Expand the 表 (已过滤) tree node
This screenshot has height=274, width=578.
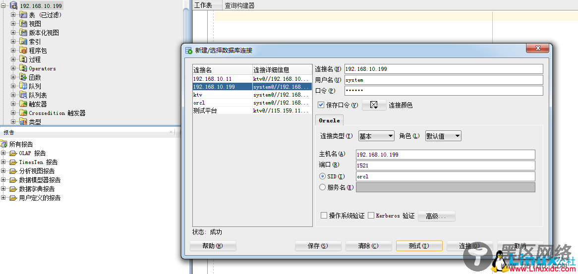pyautogui.click(x=13, y=15)
